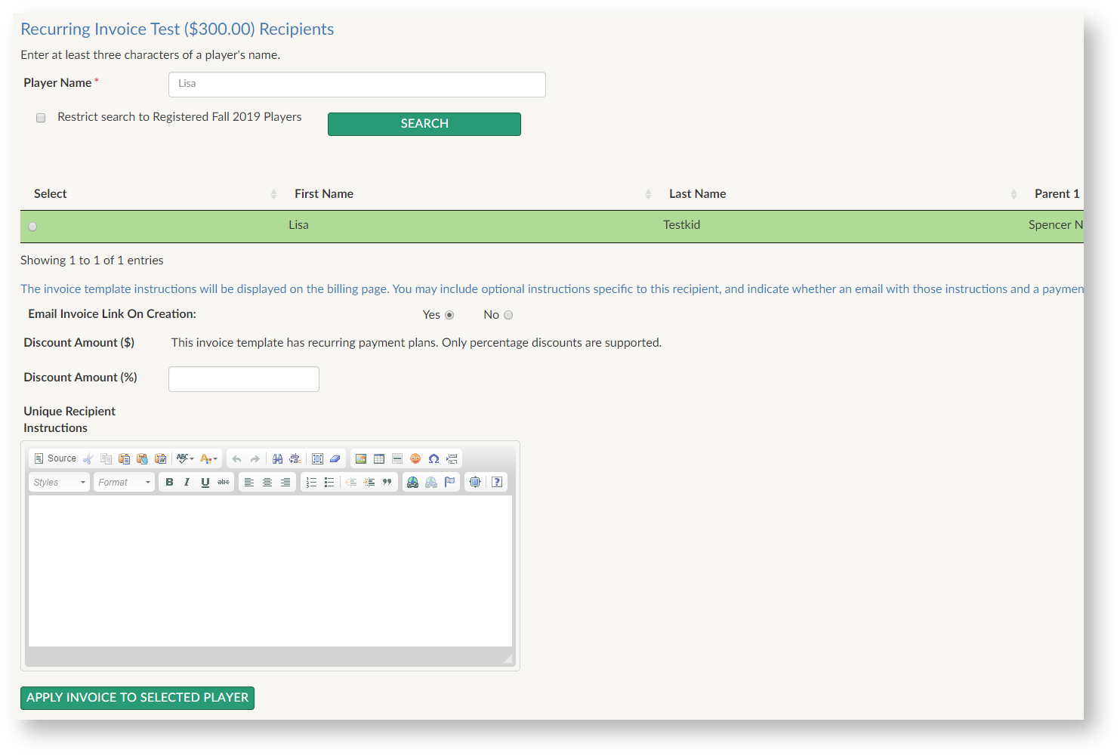Center align text
This screenshot has height=756, width=1120.
(x=267, y=482)
